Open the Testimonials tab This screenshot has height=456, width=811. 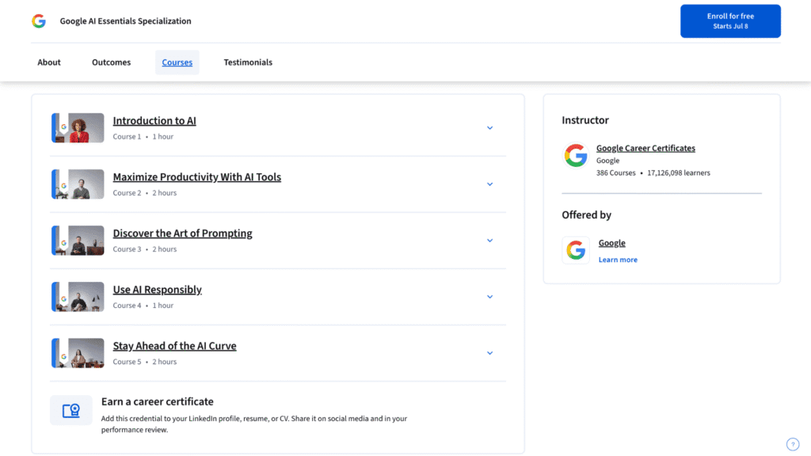(248, 62)
